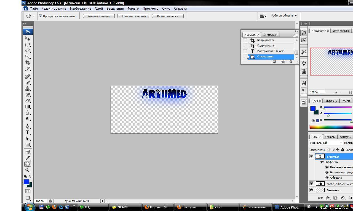Click the 'По размеру экрана' button

tap(133, 16)
